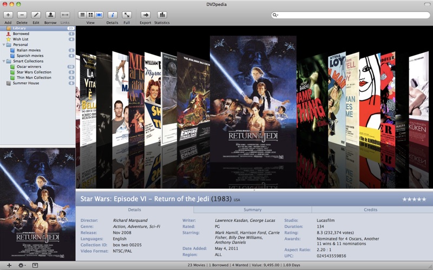Open the gear action menu
Screen dimensions: 433x270
click(x=22, y=265)
